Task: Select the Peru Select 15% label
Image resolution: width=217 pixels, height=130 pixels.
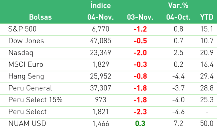Action: click(35, 100)
